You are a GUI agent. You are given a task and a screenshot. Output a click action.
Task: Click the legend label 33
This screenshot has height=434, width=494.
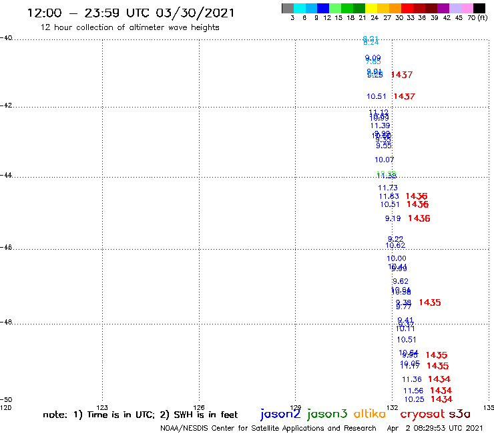(411, 18)
